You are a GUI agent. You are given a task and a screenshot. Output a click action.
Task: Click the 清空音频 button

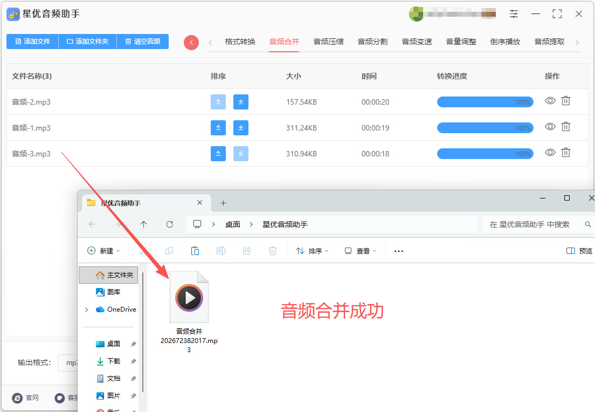[143, 42]
